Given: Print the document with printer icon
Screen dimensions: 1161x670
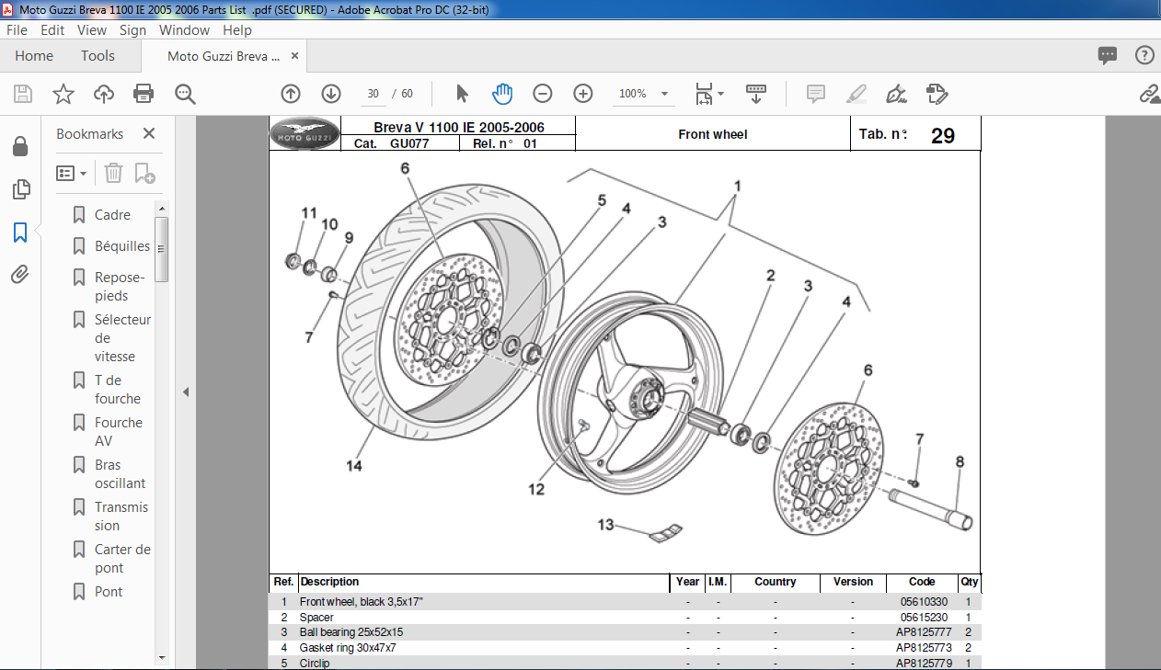Looking at the screenshot, I should 144,94.
